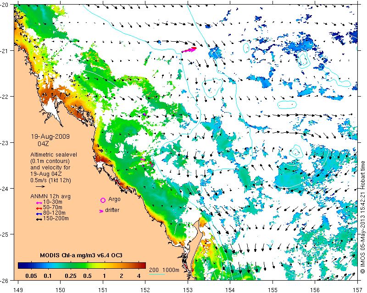Click the MODIS Chl-a mg/m3 v6.4 OC3 title

(x=81, y=255)
